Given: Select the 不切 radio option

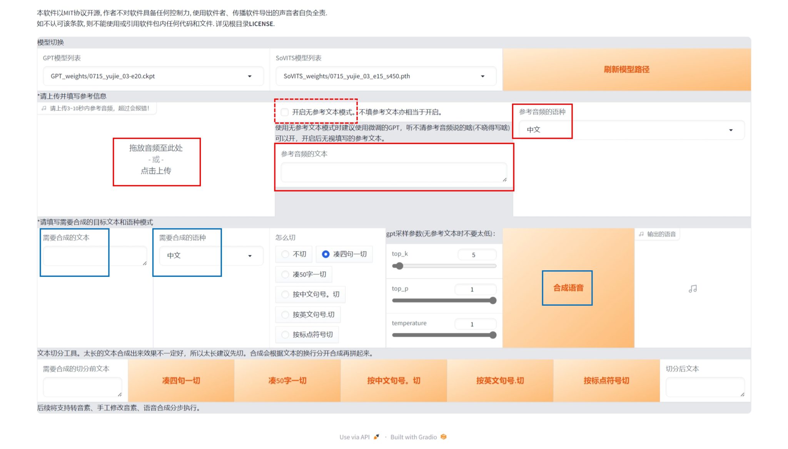Looking at the screenshot, I should point(285,254).
